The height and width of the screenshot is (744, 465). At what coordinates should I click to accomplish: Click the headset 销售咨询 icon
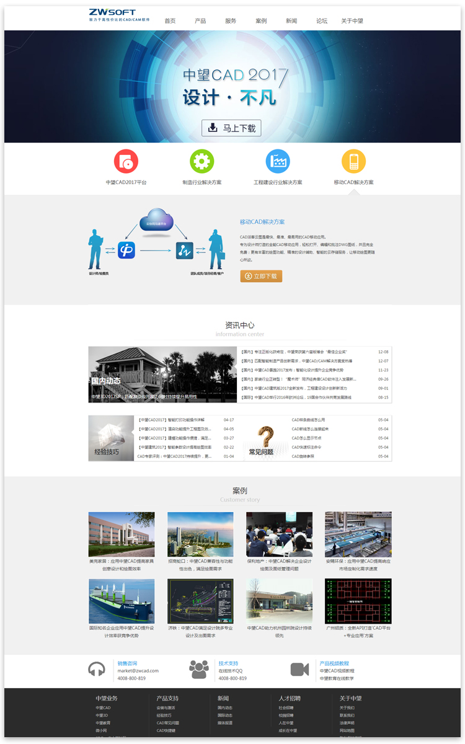click(97, 670)
